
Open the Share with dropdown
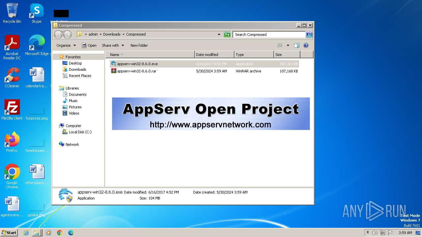pos(113,45)
